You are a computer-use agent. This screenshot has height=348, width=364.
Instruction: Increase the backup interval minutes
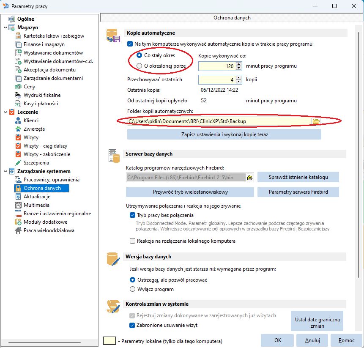[238, 64]
